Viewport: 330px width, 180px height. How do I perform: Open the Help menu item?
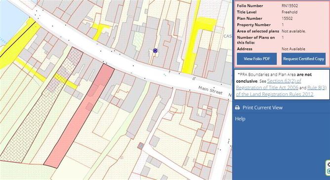tap(240, 119)
